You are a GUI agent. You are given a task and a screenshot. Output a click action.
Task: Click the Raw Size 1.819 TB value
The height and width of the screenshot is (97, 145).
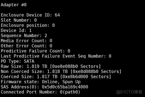click(x=37, y=66)
